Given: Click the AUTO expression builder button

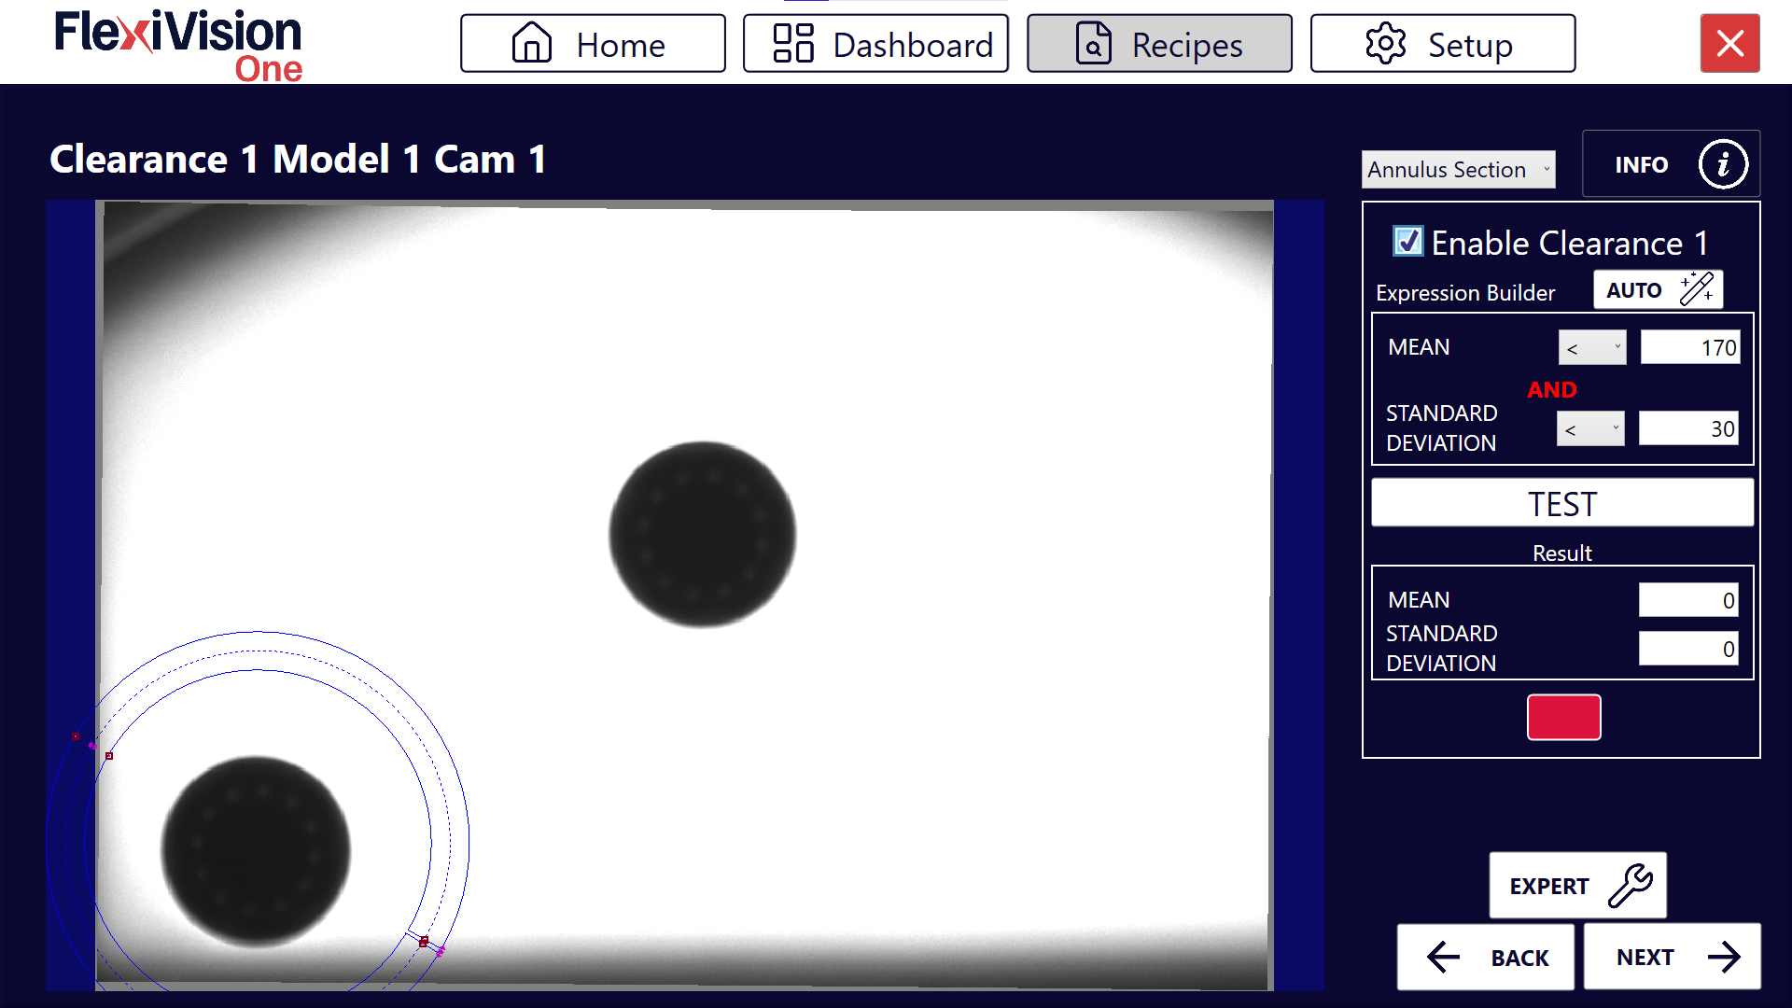Looking at the screenshot, I should 1658,290.
